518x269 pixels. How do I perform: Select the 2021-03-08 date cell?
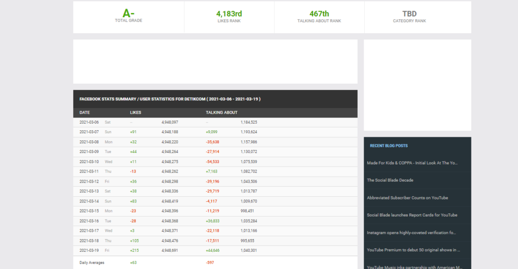(89, 142)
